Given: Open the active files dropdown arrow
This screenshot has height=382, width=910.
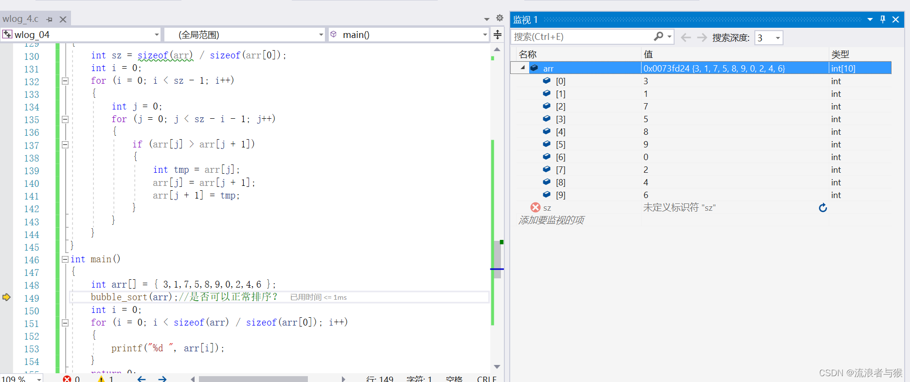Looking at the screenshot, I should (487, 19).
